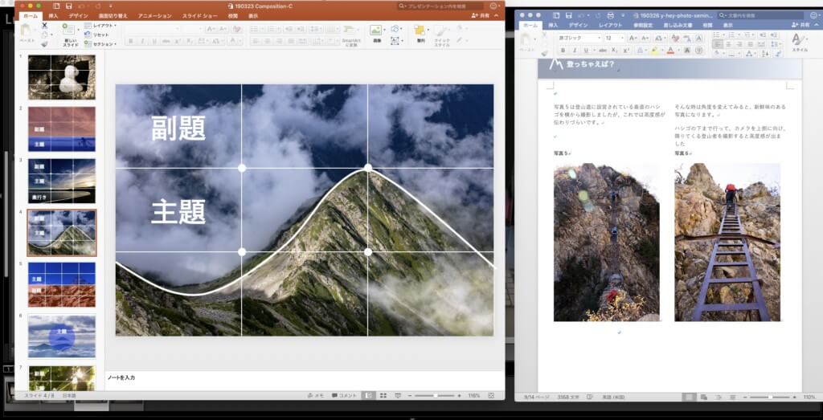Viewport: 823px width, 420px height.
Task: Clear formatting icon in Word ribbon
Action: point(675,38)
